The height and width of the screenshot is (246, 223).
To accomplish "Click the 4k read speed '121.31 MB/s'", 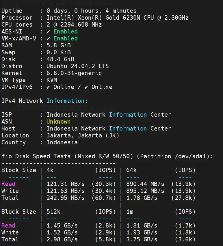I will click(66, 184).
